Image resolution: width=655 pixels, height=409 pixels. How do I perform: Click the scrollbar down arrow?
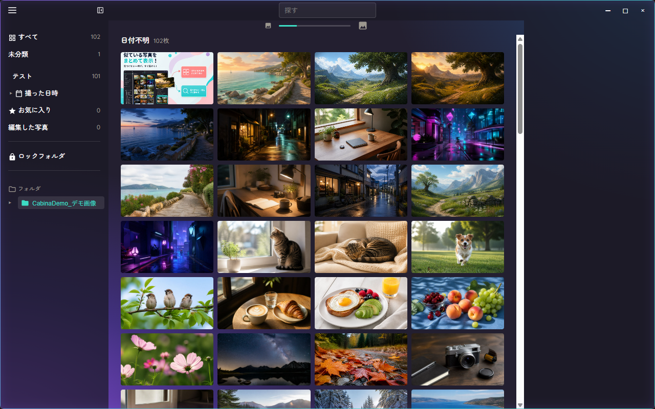pos(520,405)
